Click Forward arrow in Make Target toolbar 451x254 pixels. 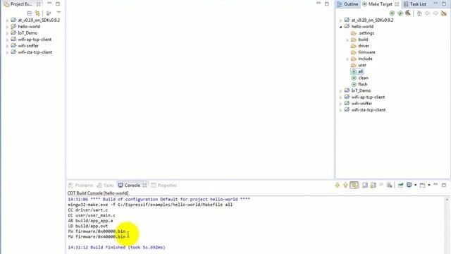435,13
